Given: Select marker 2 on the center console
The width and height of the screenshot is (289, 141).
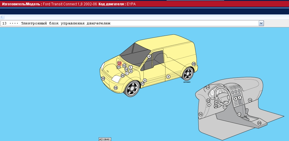Looking at the screenshot, I should click(x=239, y=97).
